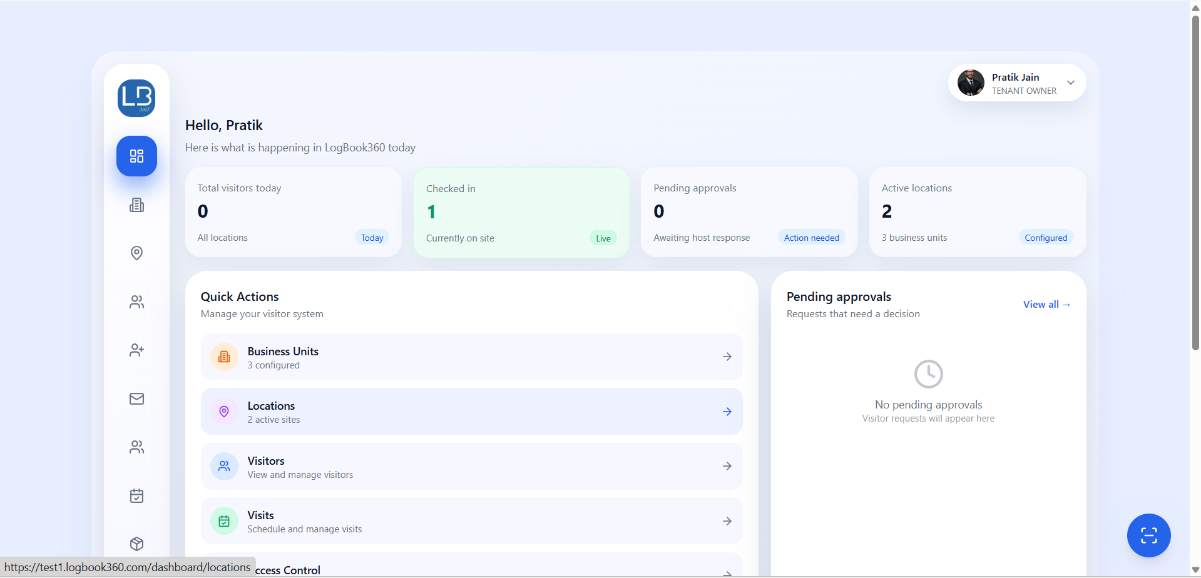Click the box package sidebar icon

(x=136, y=543)
